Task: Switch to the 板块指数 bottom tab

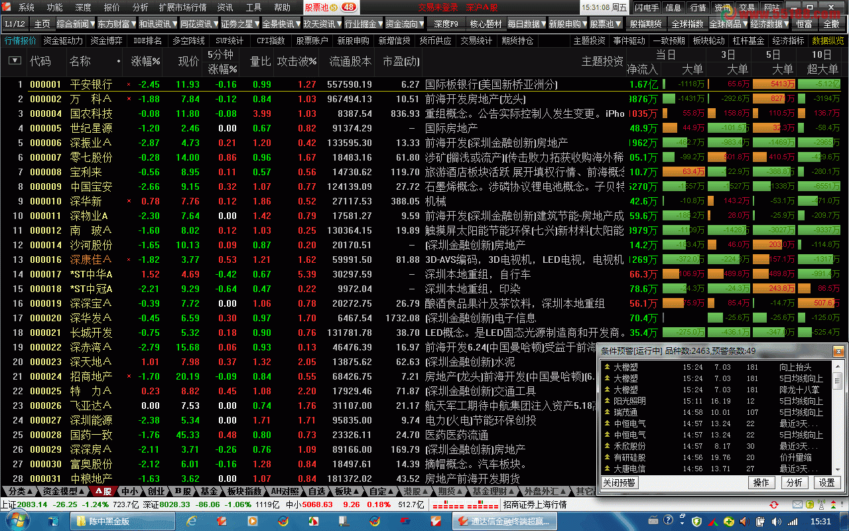Action: point(244,491)
